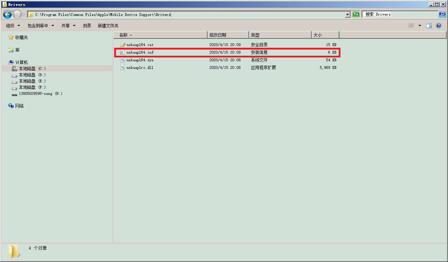The image size is (448, 262).
Task: Click the 搜索 Drivers search box
Action: (400, 15)
